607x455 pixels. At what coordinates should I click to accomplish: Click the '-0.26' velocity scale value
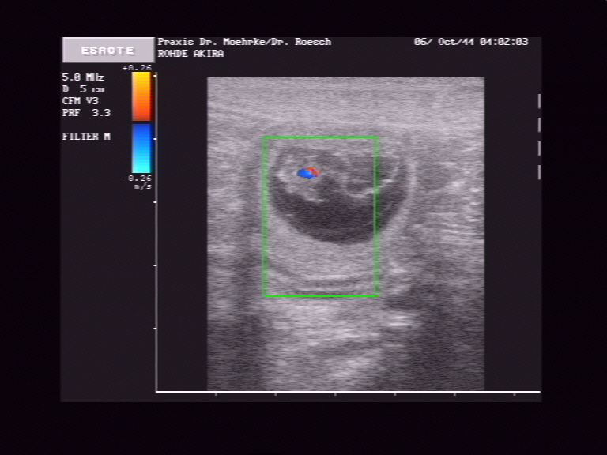click(x=137, y=179)
